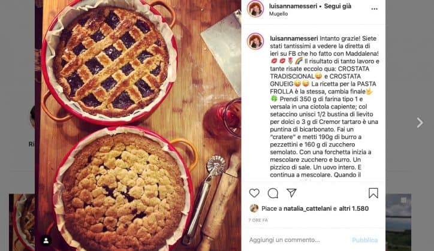
Task: Toggle the 'Segui già' following button
Action: pos(337,6)
